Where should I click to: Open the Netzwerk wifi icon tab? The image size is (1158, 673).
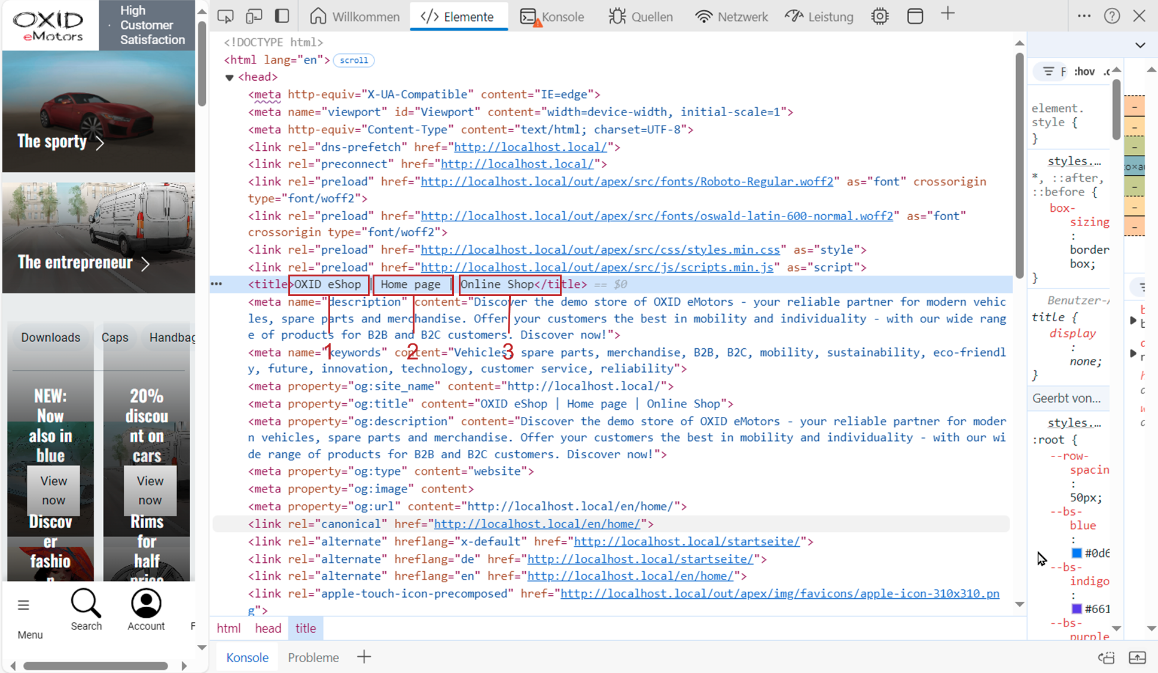tap(732, 17)
